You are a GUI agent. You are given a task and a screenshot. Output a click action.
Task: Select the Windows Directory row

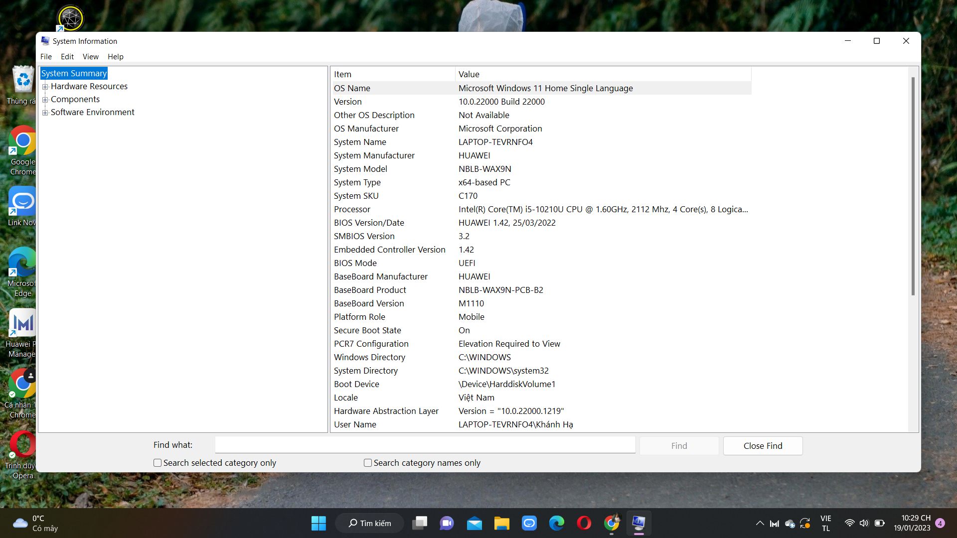pos(542,357)
